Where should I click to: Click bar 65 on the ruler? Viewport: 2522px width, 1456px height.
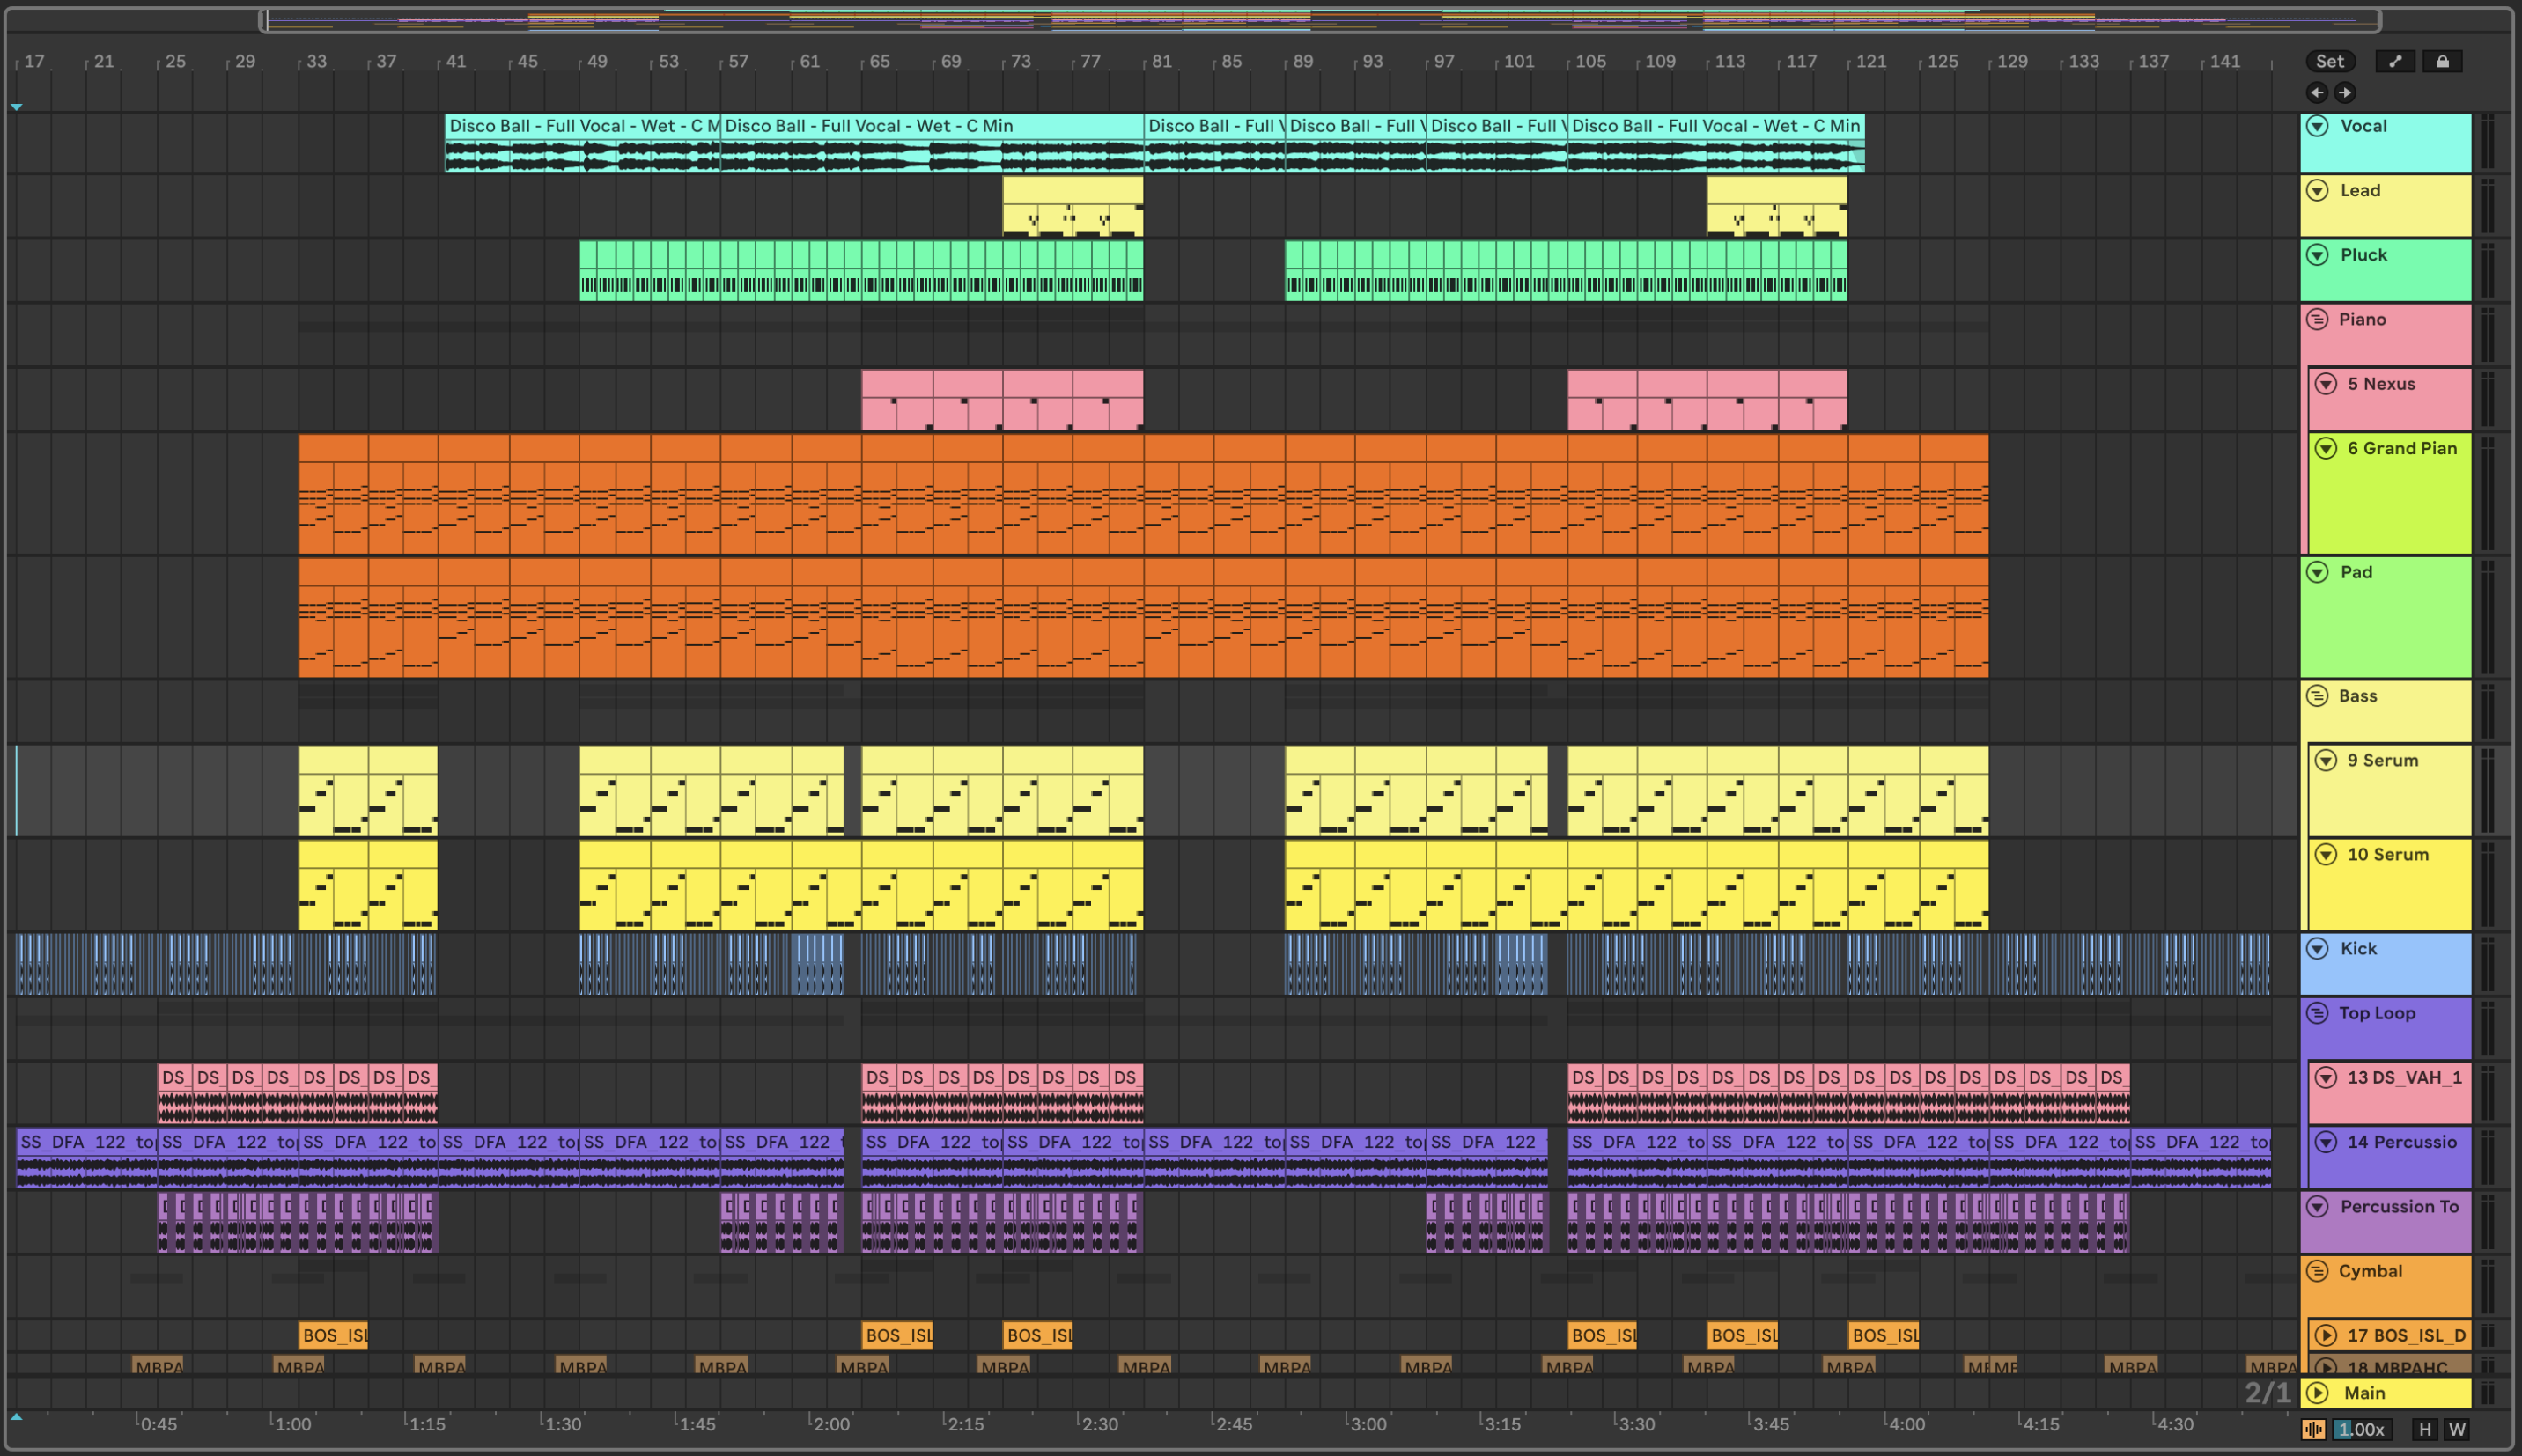pyautogui.click(x=878, y=61)
